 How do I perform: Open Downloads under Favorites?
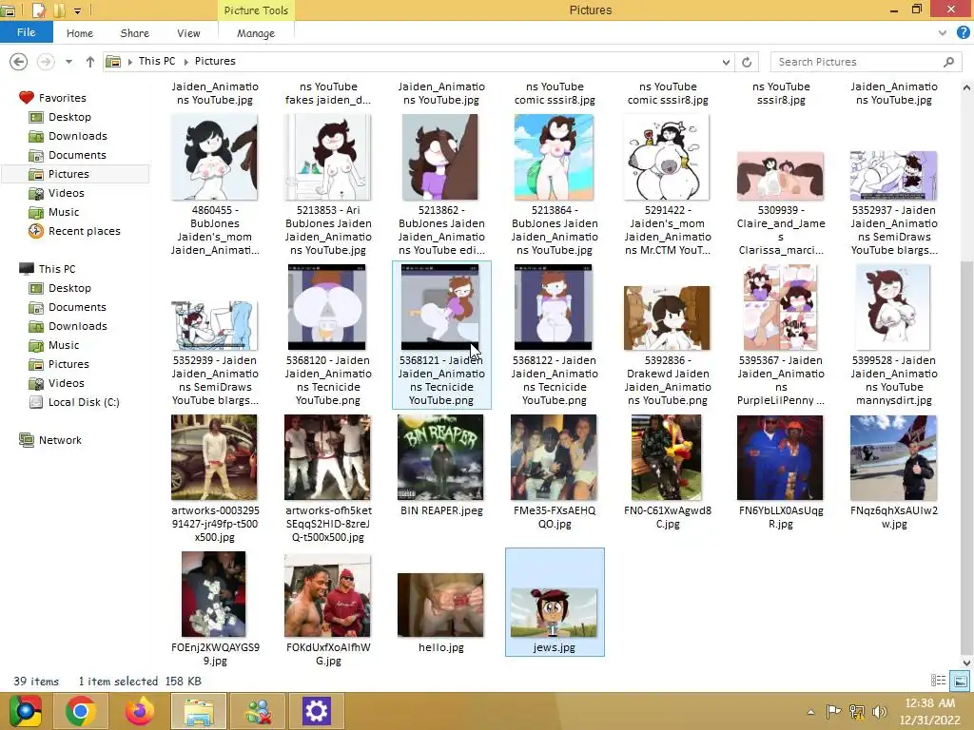78,136
